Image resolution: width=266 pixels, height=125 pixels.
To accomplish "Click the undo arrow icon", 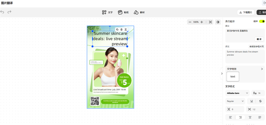I will [x=2, y=12].
